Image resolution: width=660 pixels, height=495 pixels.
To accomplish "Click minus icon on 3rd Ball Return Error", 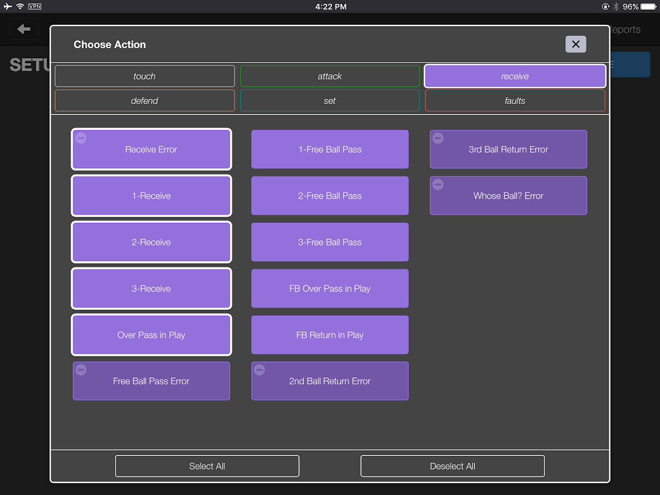I will 438,138.
